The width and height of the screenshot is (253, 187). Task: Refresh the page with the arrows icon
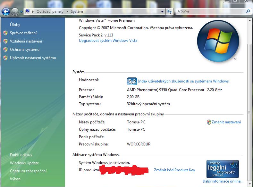pos(169,12)
